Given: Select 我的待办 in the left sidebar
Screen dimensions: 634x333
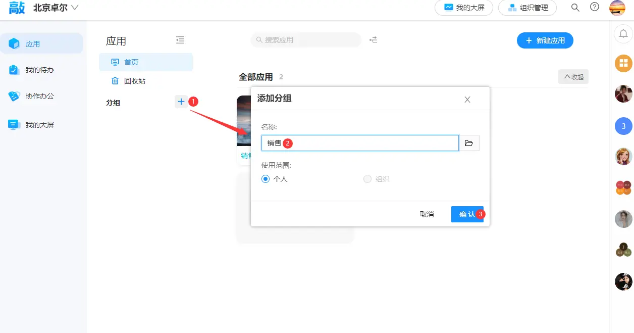Looking at the screenshot, I should pos(42,70).
